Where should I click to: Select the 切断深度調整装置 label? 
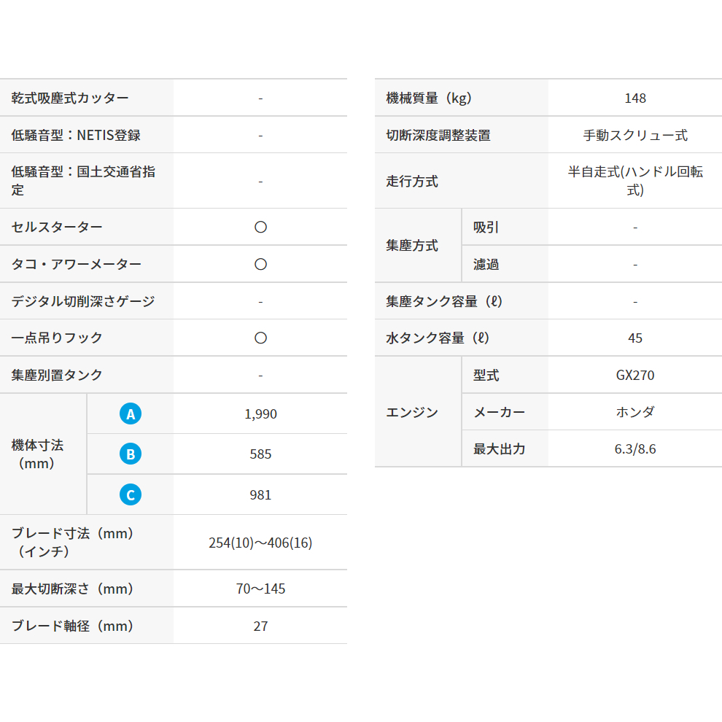(438, 135)
